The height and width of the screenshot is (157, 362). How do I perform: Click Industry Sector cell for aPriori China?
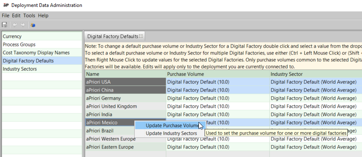(316, 90)
